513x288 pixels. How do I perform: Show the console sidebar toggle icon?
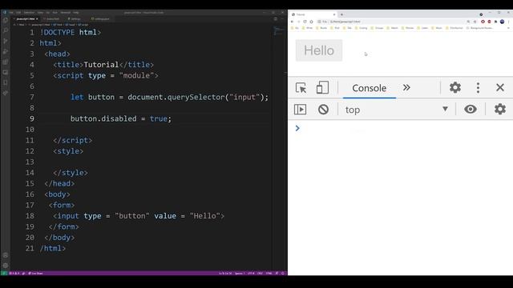[x=300, y=110]
